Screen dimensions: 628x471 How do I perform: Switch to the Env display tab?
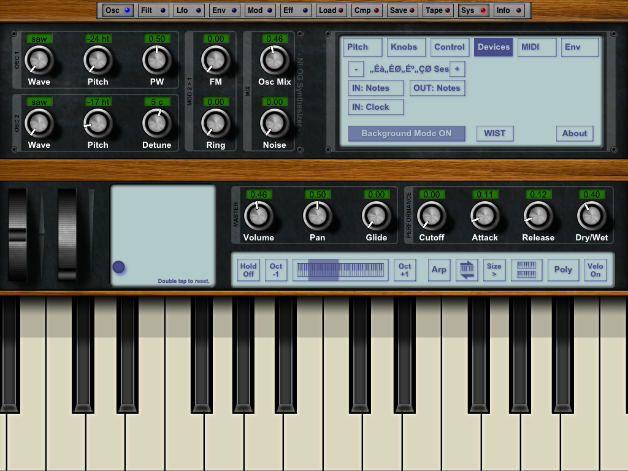(580, 47)
